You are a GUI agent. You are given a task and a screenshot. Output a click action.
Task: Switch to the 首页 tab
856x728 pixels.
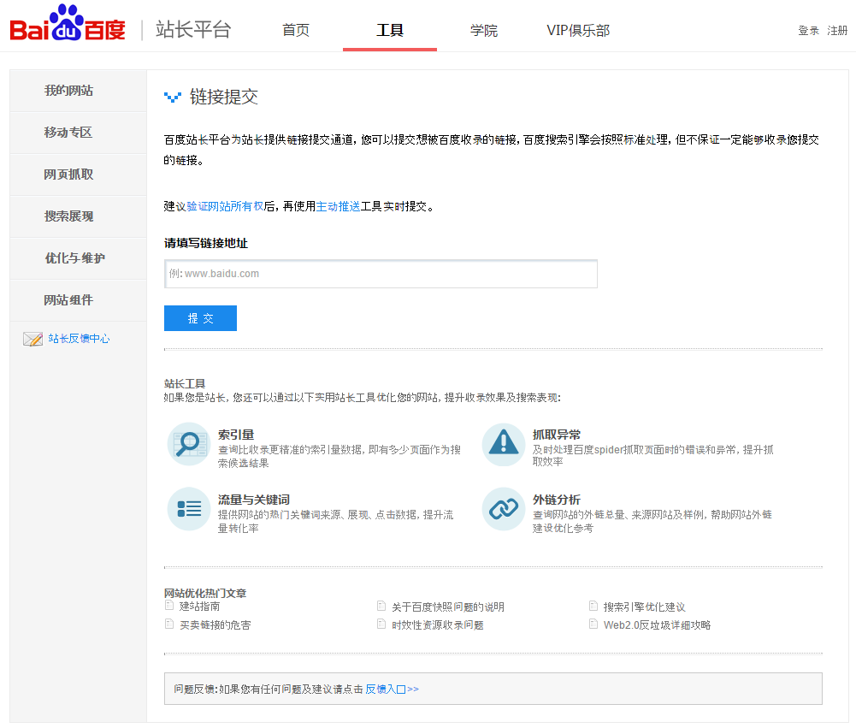pos(295,30)
